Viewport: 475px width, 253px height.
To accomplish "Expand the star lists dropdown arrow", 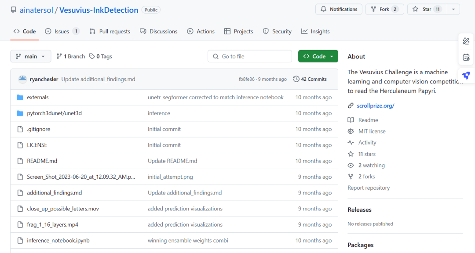I will pyautogui.click(x=454, y=9).
